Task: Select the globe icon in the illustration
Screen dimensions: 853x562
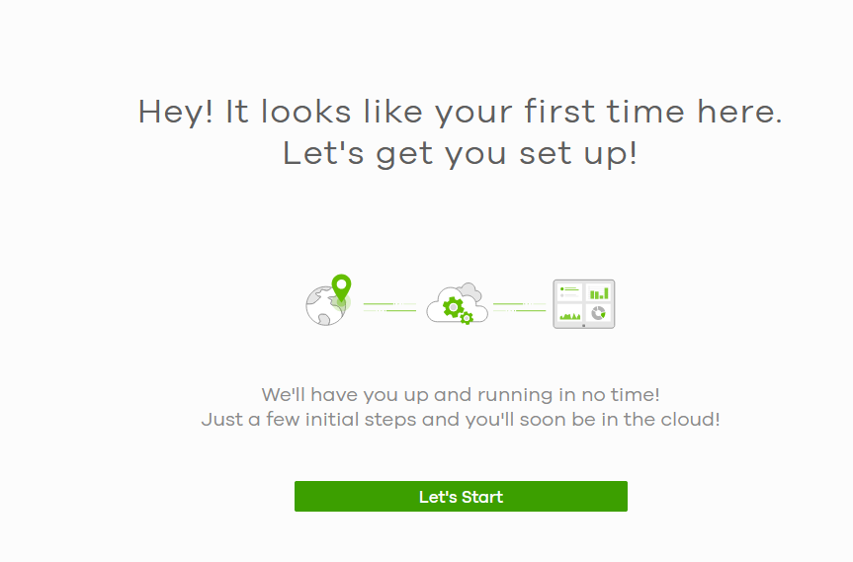Action: coord(325,306)
